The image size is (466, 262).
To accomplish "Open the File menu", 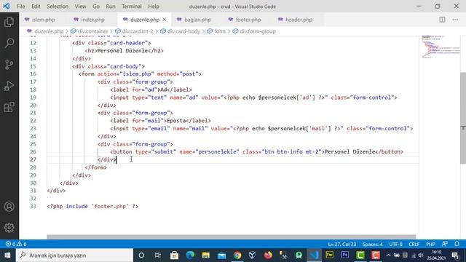I will 21,7.
